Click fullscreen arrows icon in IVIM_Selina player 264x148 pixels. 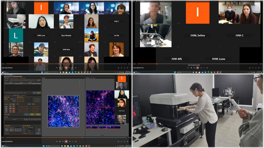(x=256, y=68)
